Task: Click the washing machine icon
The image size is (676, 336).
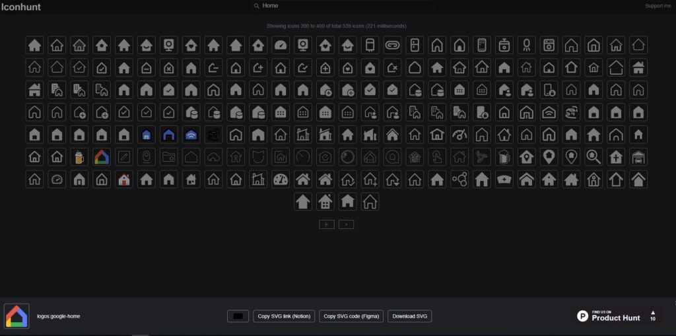Action: coord(549,45)
